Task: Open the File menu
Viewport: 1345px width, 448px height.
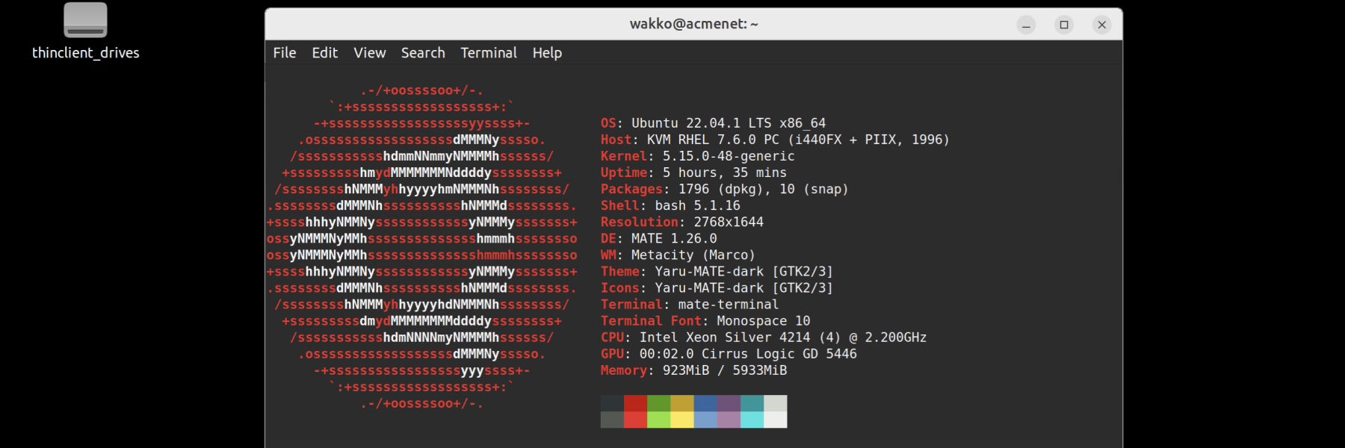Action: 285,53
